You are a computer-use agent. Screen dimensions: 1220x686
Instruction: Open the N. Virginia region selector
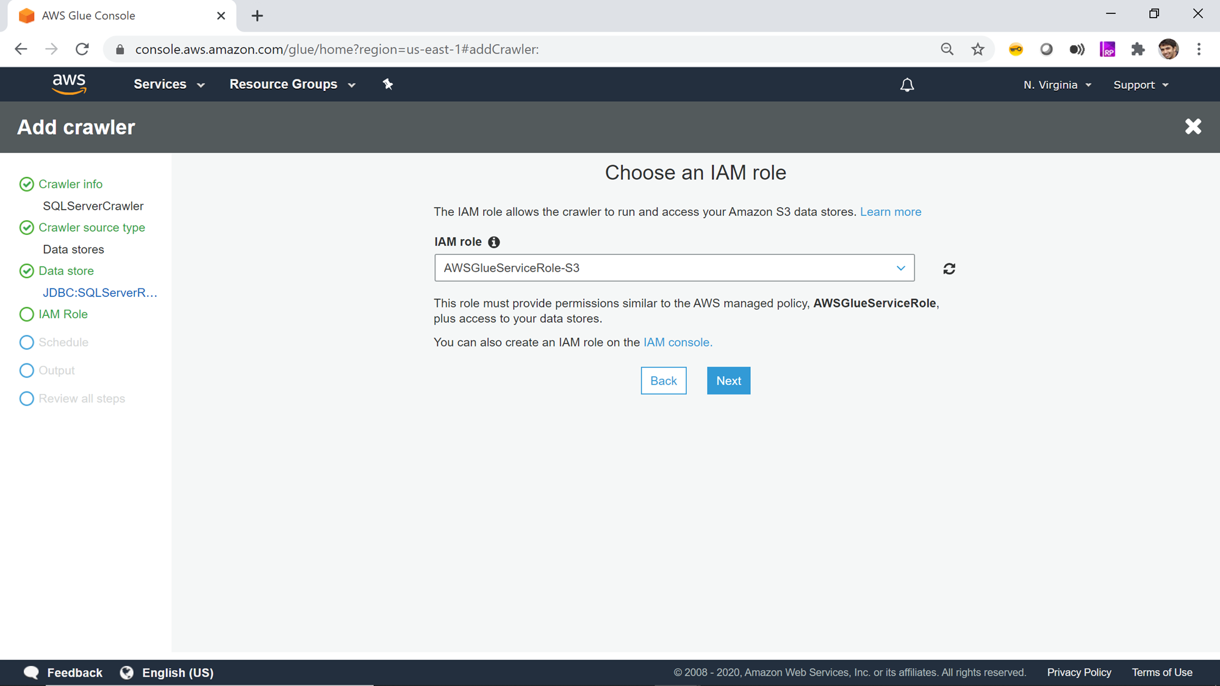(x=1057, y=85)
